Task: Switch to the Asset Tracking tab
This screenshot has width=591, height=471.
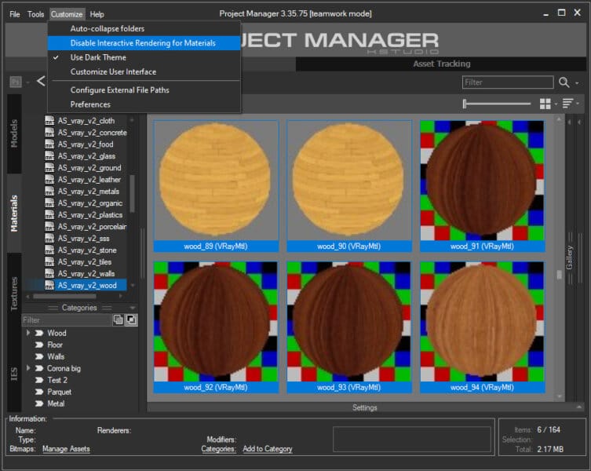Action: click(x=441, y=64)
